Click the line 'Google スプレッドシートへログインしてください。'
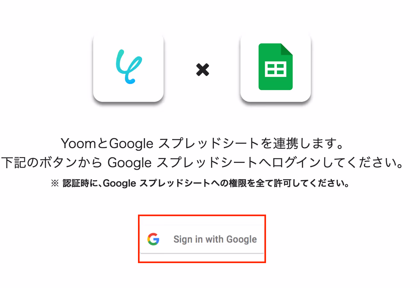The image size is (420, 288). click(x=255, y=163)
